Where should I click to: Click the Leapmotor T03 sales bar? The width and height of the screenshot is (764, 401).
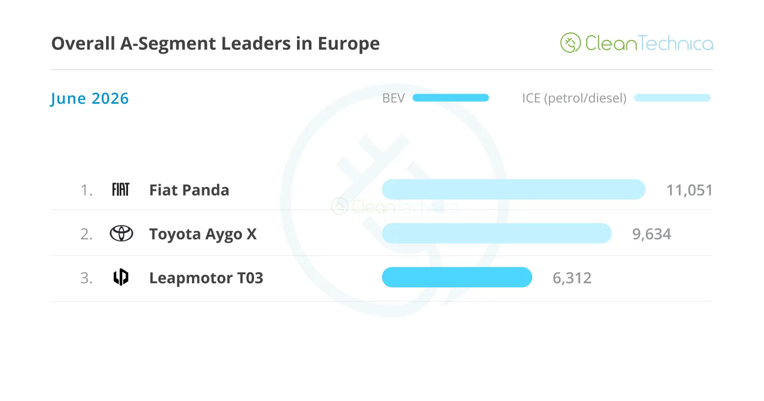click(457, 277)
